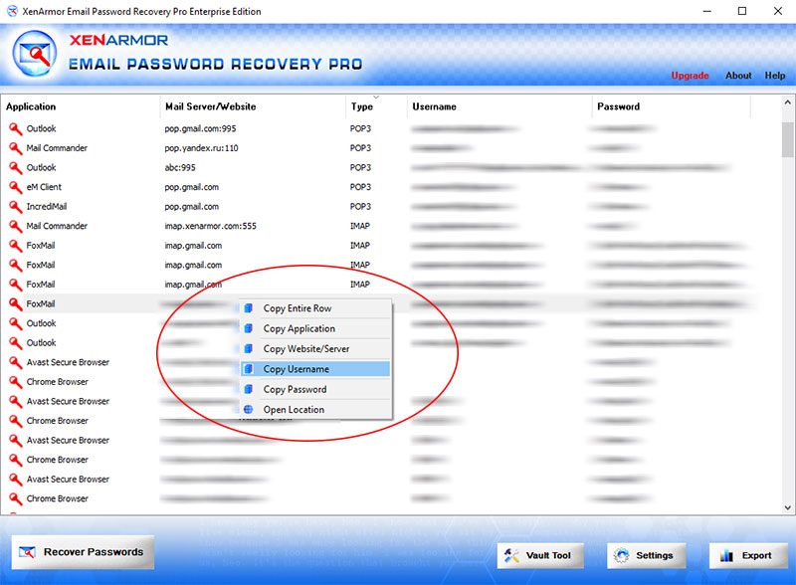Click the key icon of the highlighted FoxMail row

click(16, 304)
